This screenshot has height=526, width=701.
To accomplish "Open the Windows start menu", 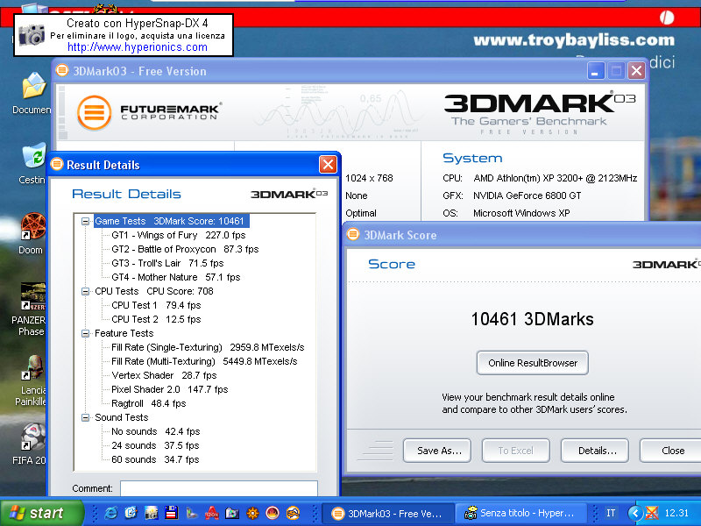I will [x=42, y=513].
